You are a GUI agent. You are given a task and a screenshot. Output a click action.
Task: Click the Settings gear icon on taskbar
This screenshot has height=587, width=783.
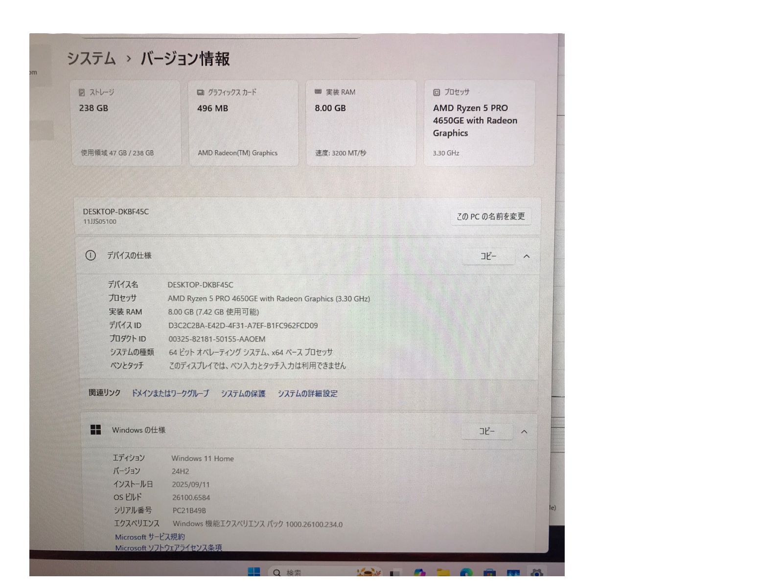coord(536,572)
